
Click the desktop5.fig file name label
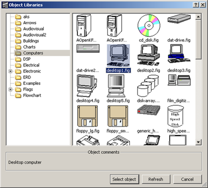pyautogui.click(x=118, y=100)
